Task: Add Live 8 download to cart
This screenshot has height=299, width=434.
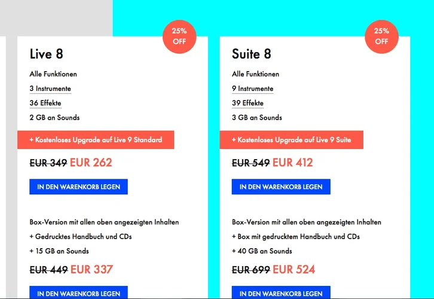Action: (78, 187)
